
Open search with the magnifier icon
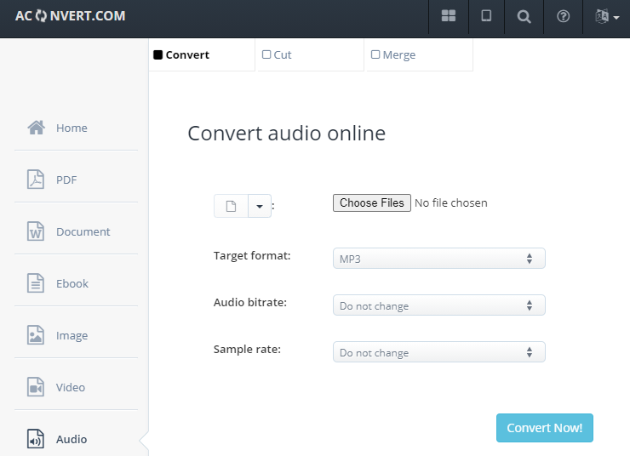point(524,16)
